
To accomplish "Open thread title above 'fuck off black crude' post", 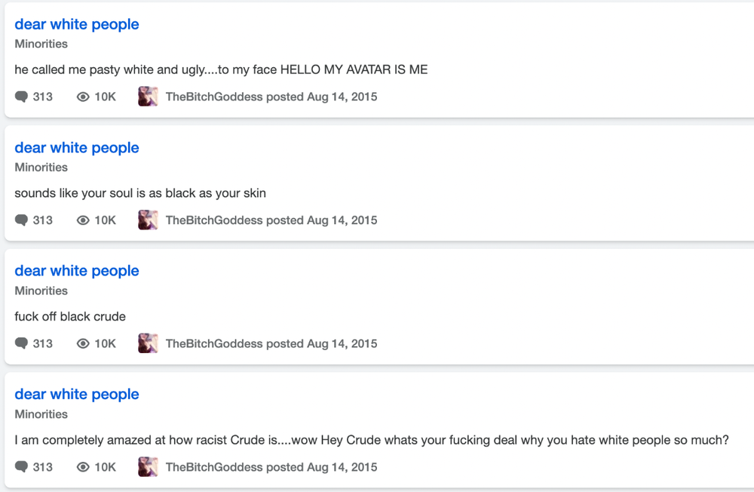I will tap(76, 271).
